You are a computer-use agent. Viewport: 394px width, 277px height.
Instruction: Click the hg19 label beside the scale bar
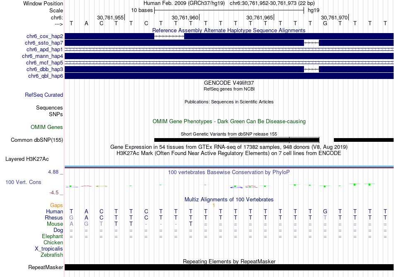(314, 10)
